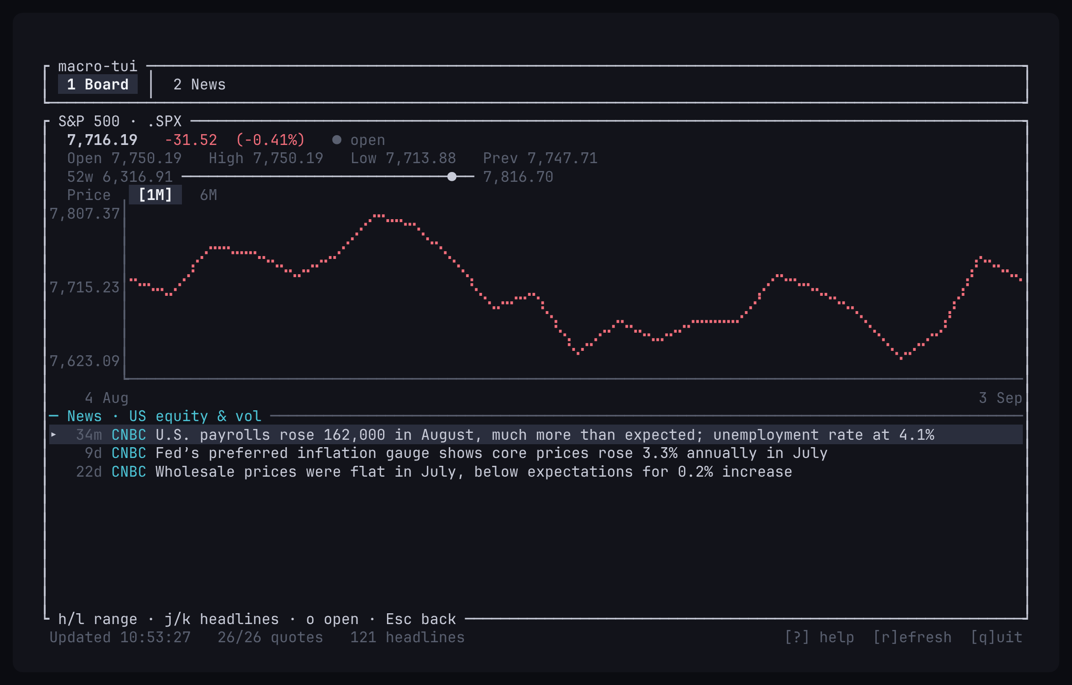This screenshot has height=685, width=1072.
Task: Click the 52-week range slider marker
Action: [452, 177]
